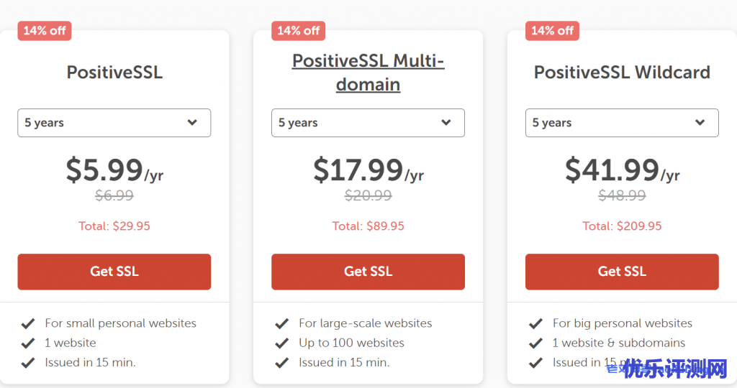The image size is (737, 388).
Task: Click the "14% off" badge on PositiveSSL card
Action: click(x=45, y=30)
